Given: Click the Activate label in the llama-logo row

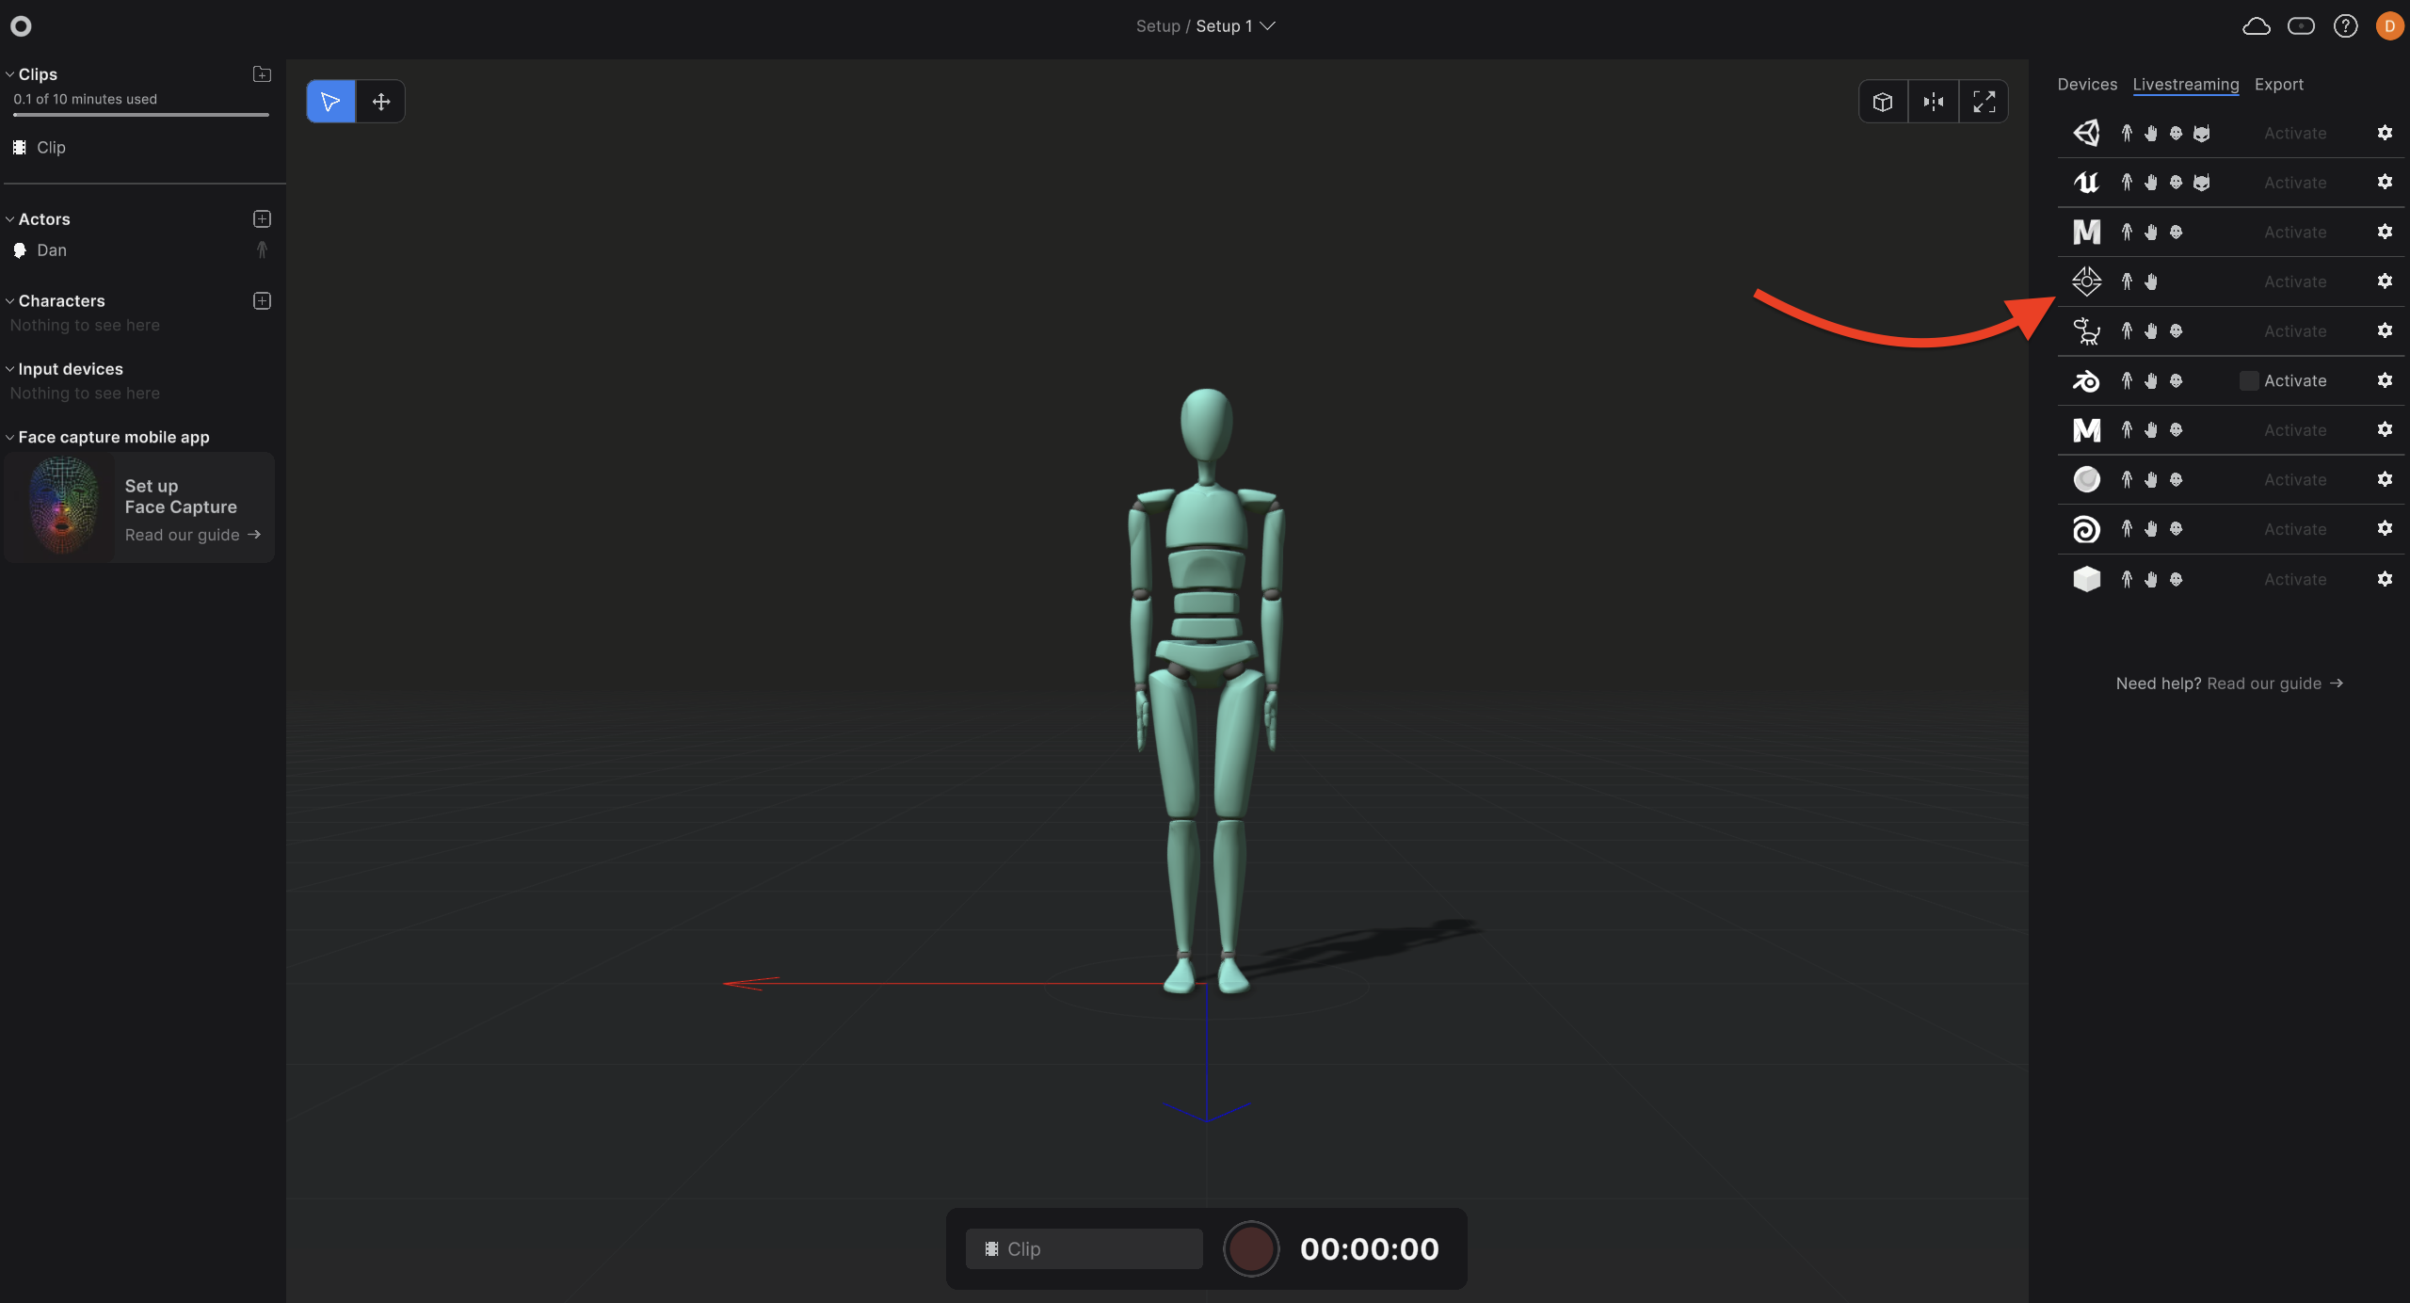Looking at the screenshot, I should [2295, 331].
